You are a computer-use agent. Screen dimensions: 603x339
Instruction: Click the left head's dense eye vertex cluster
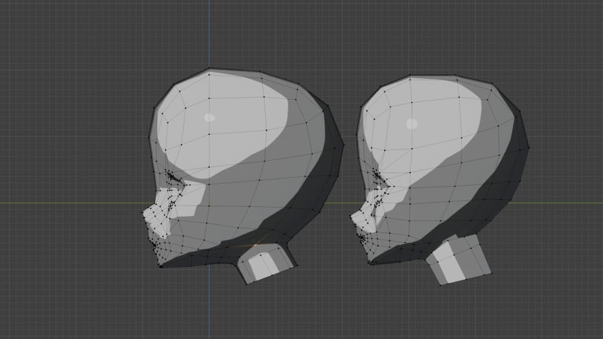172,176
